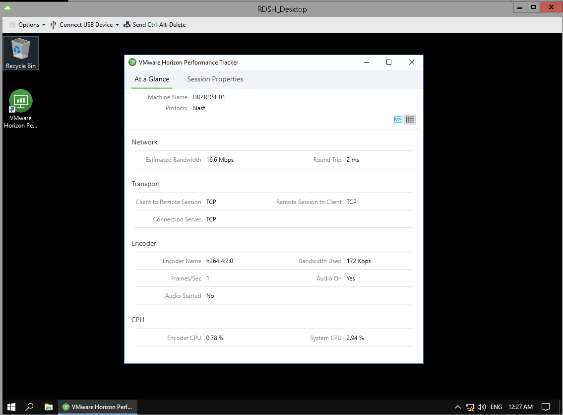This screenshot has height=415, width=563.
Task: Click the Transport section heading
Action: point(146,184)
